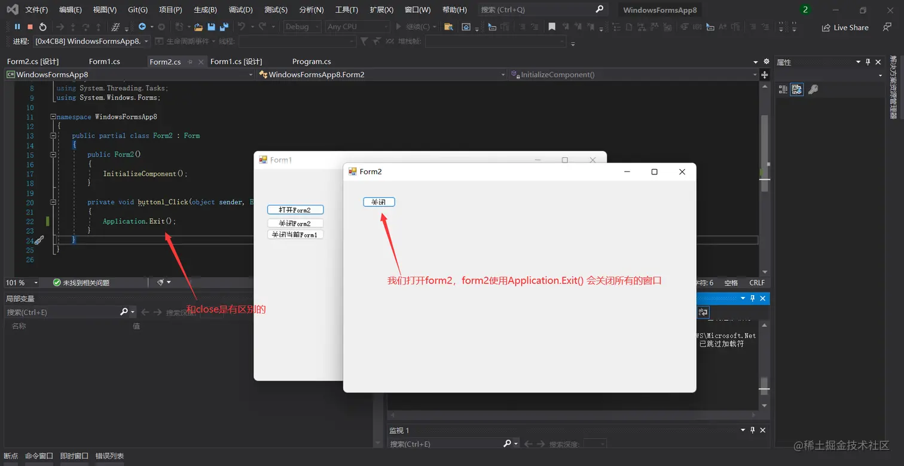This screenshot has width=904, height=466.
Task: Pin the Properties panel
Action: point(868,62)
